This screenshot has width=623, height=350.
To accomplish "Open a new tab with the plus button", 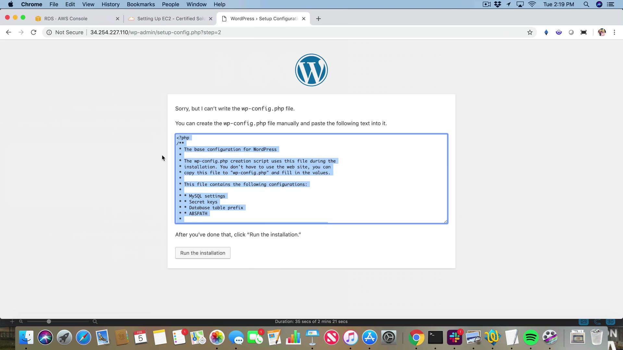I will coord(318,19).
